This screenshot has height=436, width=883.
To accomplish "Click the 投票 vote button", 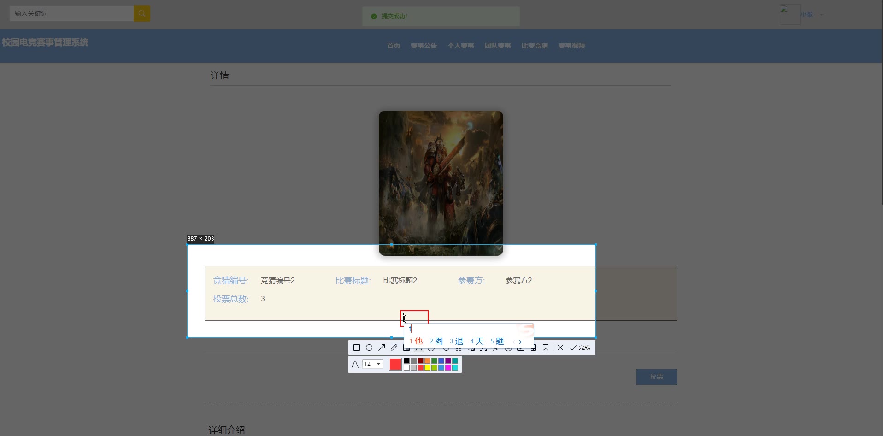I will tap(656, 377).
